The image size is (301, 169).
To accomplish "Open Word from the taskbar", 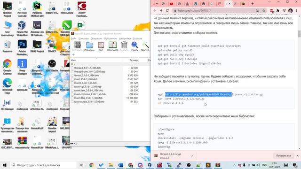I will pos(120,165).
